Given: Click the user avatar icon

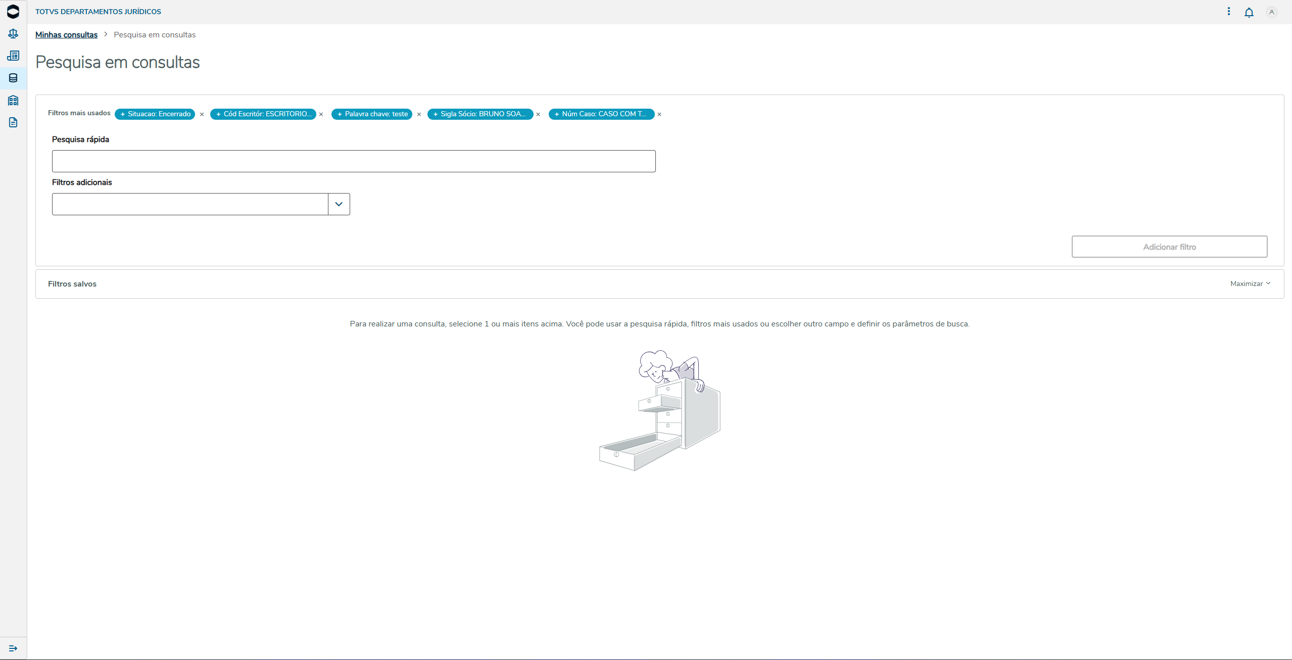Looking at the screenshot, I should click(1271, 12).
